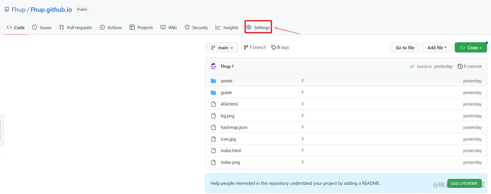Click the Fhup author name in commit header
The height and width of the screenshot is (194, 491).
226,66
